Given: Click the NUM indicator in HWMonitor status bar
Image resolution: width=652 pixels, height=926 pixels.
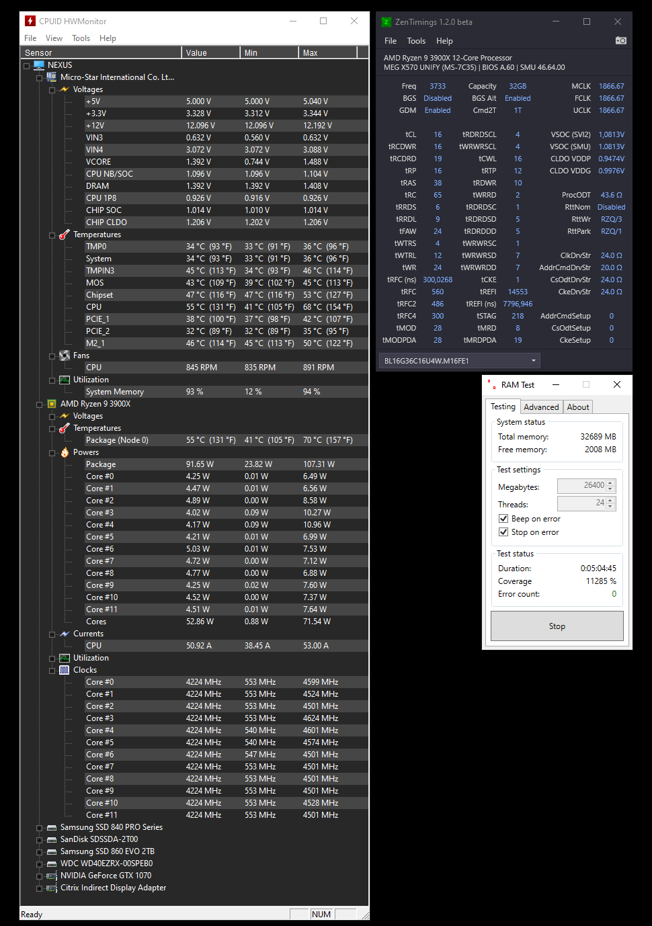Looking at the screenshot, I should click(321, 914).
